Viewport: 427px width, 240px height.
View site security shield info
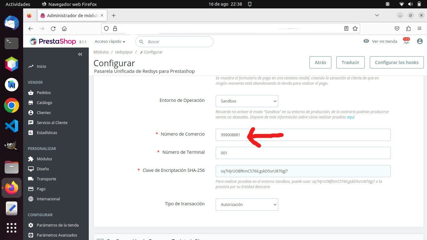106,28
